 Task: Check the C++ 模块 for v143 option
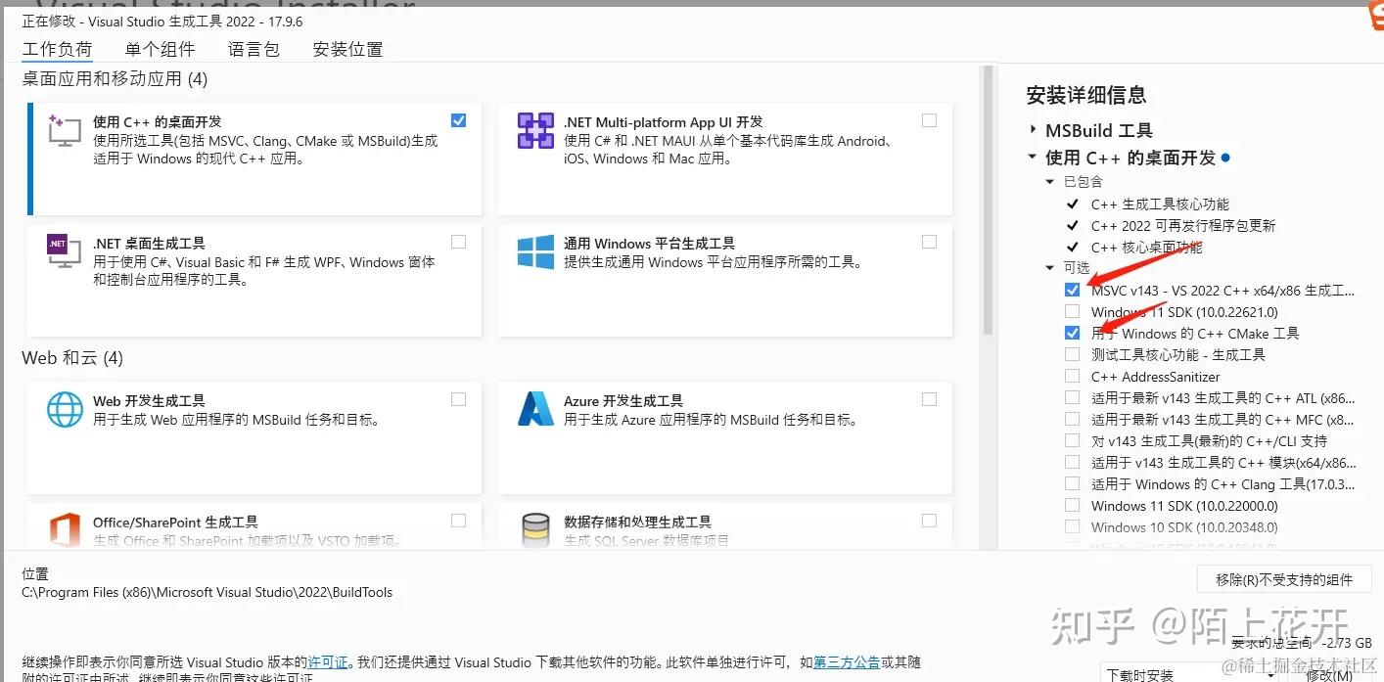click(1073, 462)
